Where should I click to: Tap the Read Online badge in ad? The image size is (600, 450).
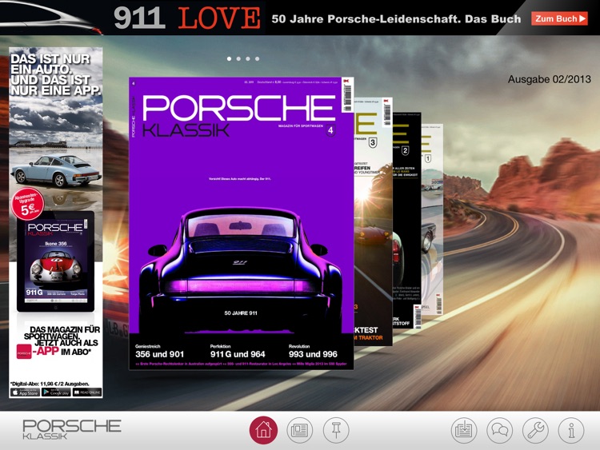click(x=87, y=392)
